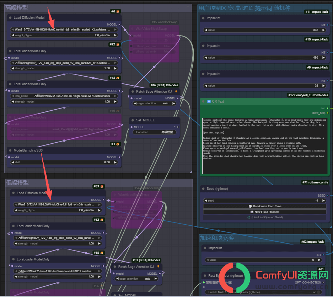
Task: Collapse the Set_MODEL node with constant 高噪模型
Action: (133, 120)
